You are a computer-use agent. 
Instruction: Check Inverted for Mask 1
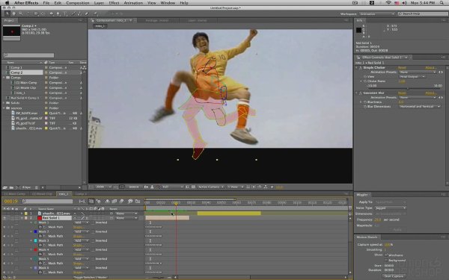point(93,223)
